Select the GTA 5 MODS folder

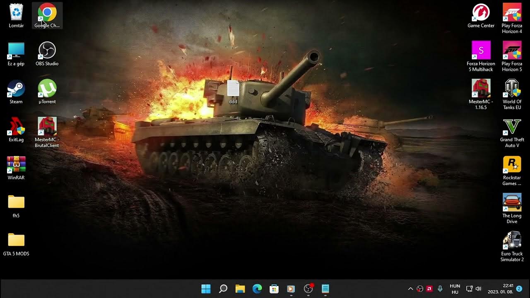click(16, 244)
